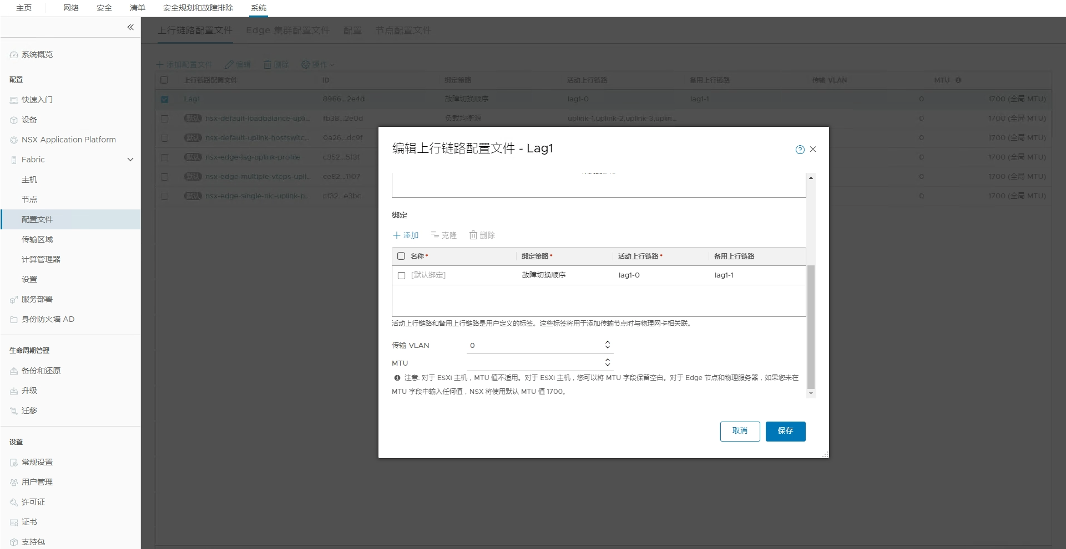Click the Clone (克隆) icon in binding toolbar
1066x549 pixels.
point(435,235)
